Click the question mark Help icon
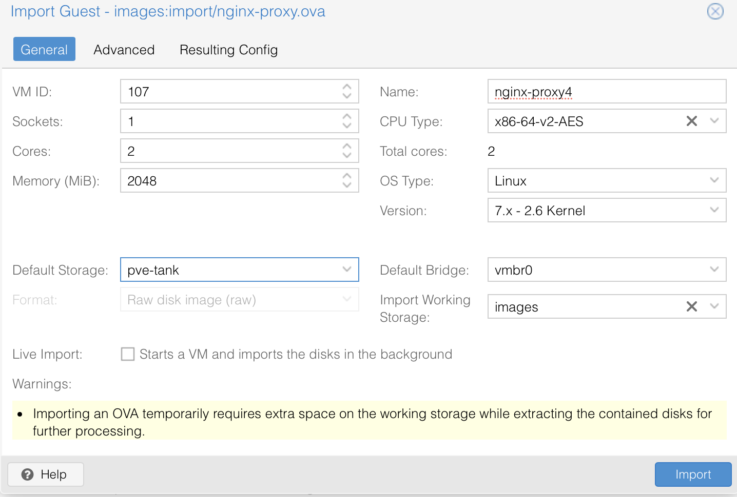This screenshot has width=737, height=497. click(x=28, y=474)
